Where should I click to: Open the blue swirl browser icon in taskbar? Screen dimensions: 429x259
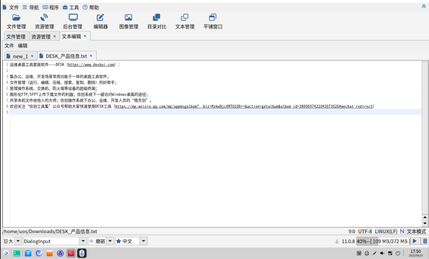point(39,253)
